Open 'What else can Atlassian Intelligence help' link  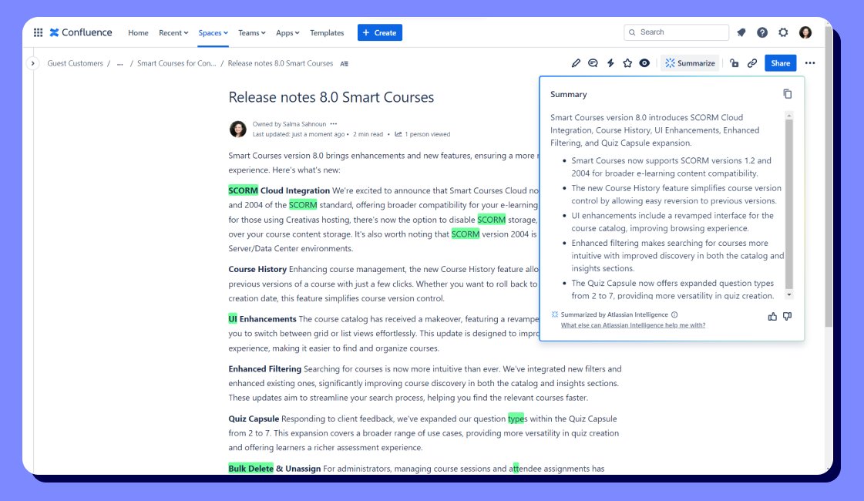[x=633, y=325]
